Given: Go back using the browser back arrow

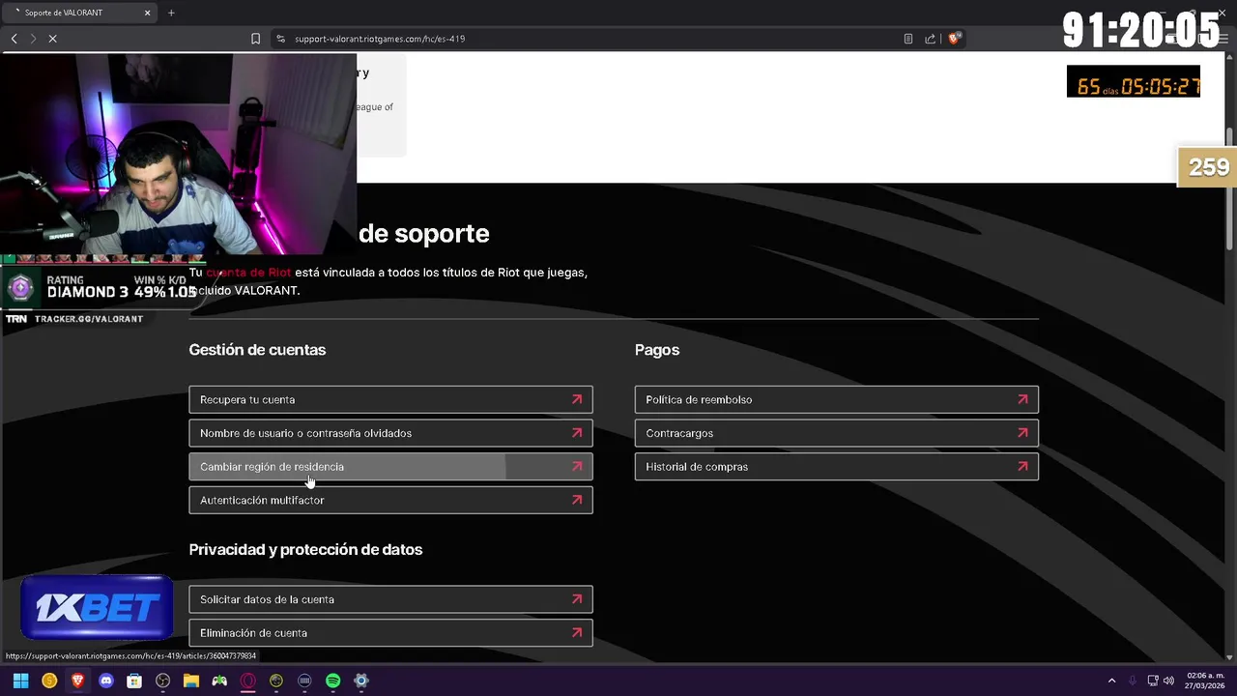Looking at the screenshot, I should coord(14,39).
